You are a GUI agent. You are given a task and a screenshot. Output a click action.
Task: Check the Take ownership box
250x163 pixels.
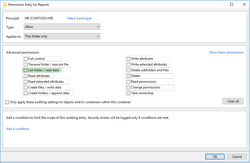tap(128, 93)
